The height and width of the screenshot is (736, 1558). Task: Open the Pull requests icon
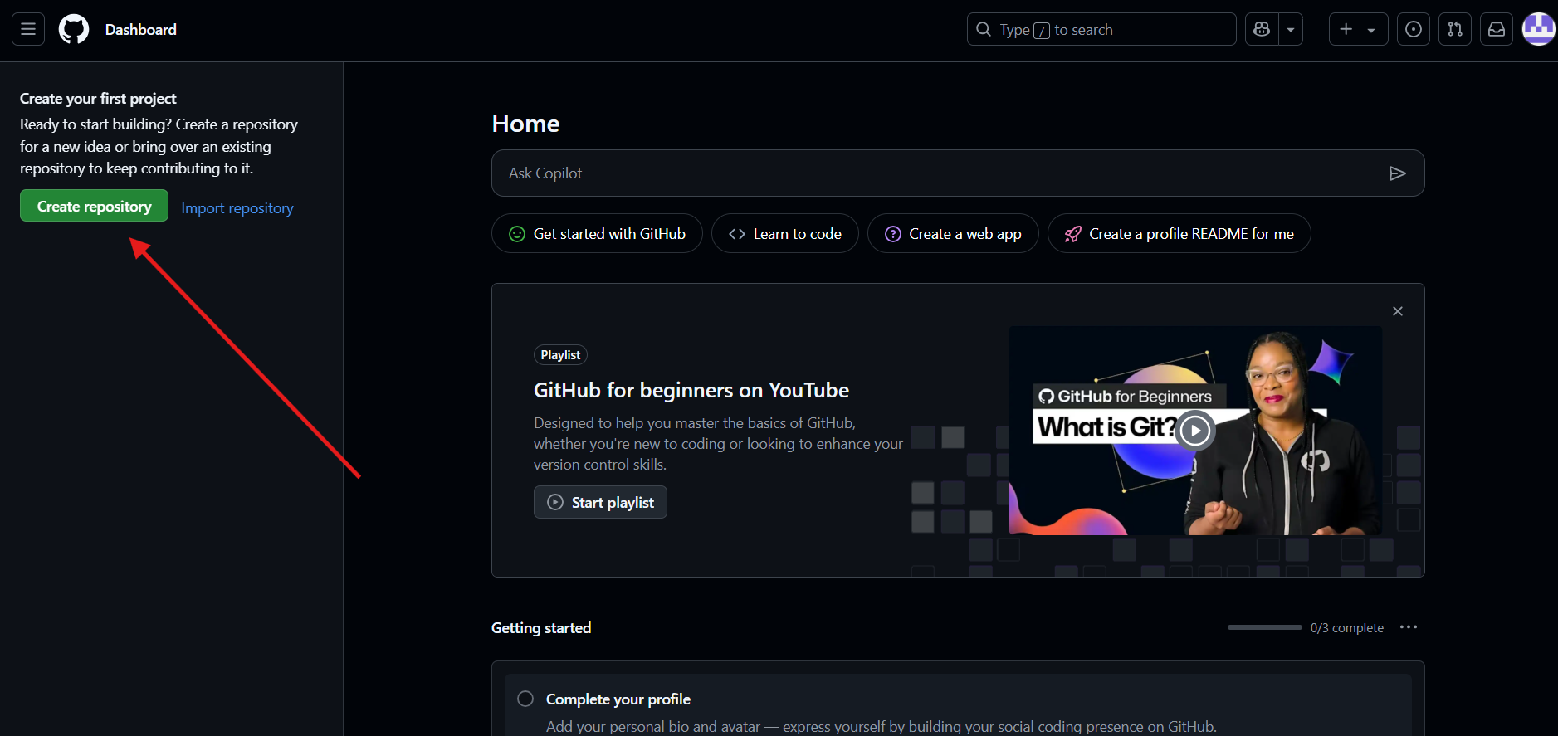pos(1455,29)
